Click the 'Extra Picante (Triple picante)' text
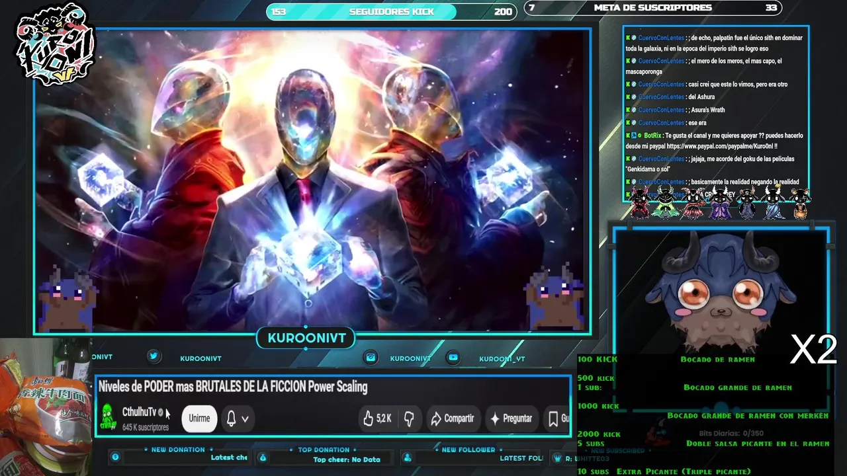The image size is (847, 476). click(684, 471)
